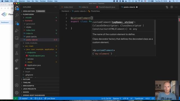Open the Terminal menu
The image size is (180, 101).
[43, 1]
